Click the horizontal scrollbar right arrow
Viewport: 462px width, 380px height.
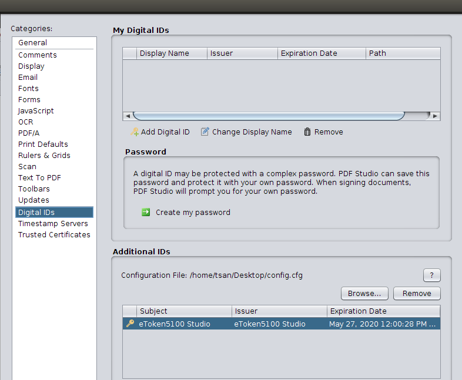click(x=435, y=116)
